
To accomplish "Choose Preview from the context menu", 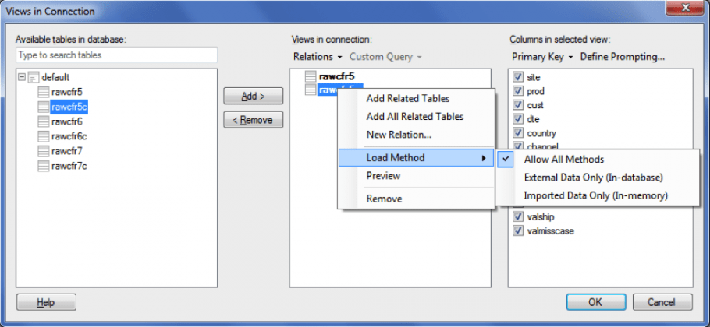I will pyautogui.click(x=383, y=176).
